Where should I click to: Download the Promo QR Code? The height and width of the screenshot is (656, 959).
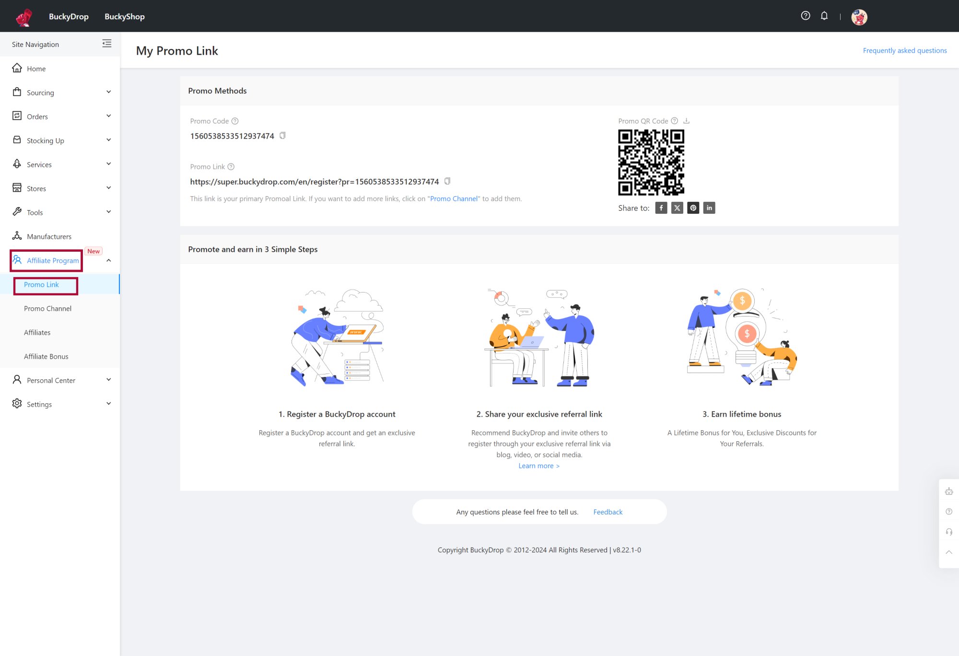click(687, 121)
